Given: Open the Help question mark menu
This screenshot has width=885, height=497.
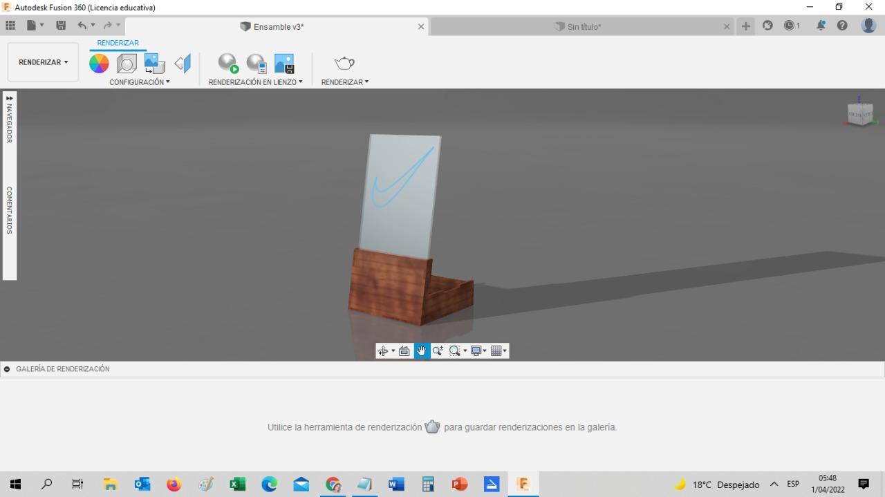Looking at the screenshot, I should click(x=842, y=26).
